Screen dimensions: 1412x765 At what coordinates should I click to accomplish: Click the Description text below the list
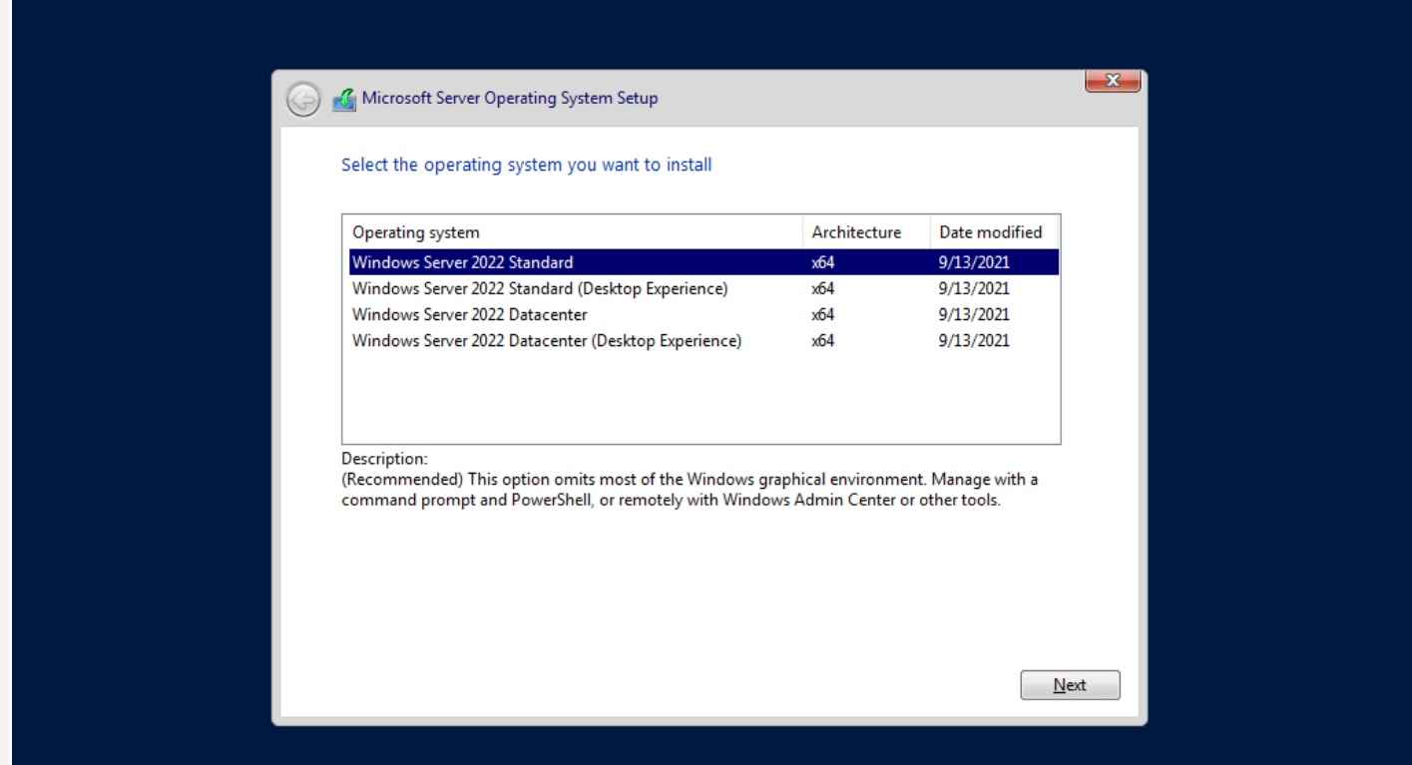pos(689,490)
